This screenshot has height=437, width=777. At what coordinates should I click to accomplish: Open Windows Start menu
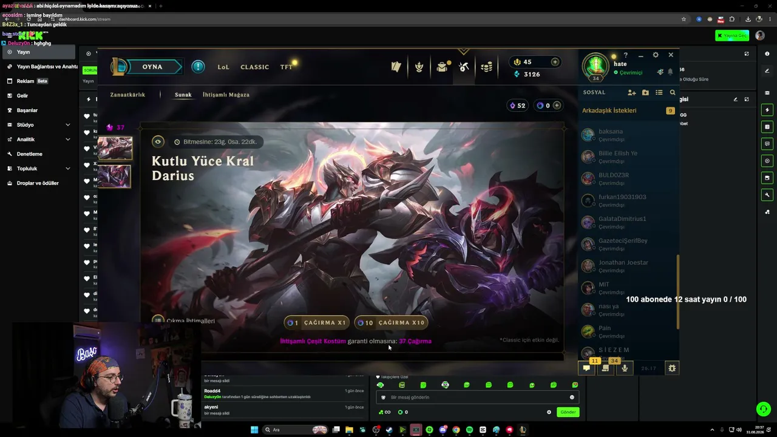pyautogui.click(x=254, y=430)
